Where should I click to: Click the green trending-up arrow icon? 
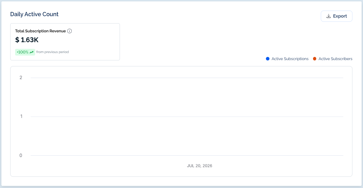[32, 52]
